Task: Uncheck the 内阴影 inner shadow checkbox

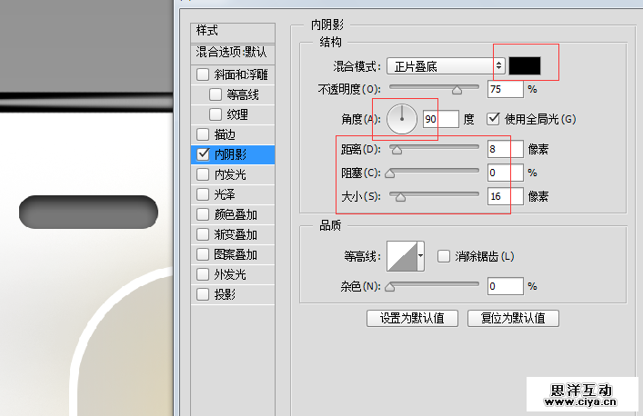Action: [x=203, y=154]
